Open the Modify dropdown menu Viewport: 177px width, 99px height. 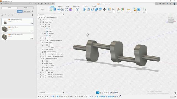click(x=94, y=12)
